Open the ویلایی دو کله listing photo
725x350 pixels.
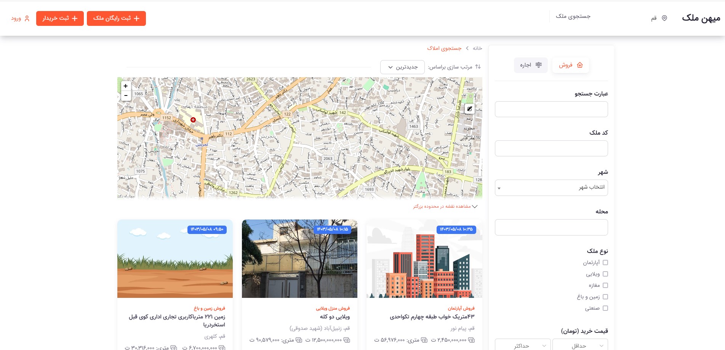(x=299, y=259)
